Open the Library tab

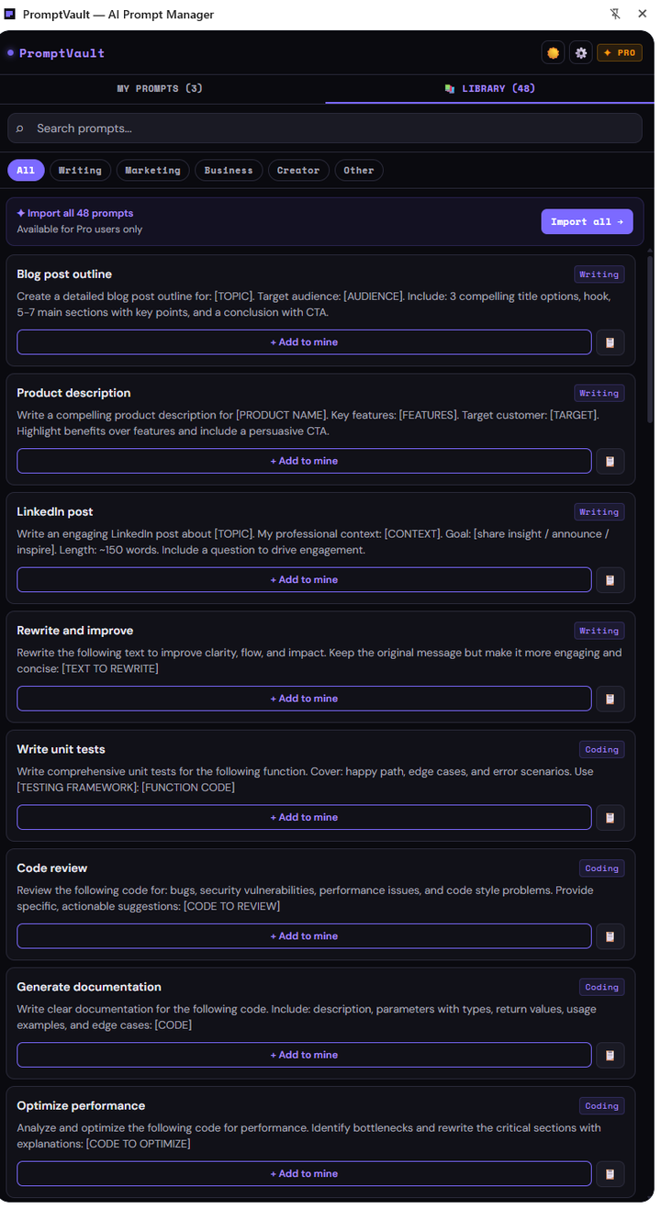pos(489,89)
